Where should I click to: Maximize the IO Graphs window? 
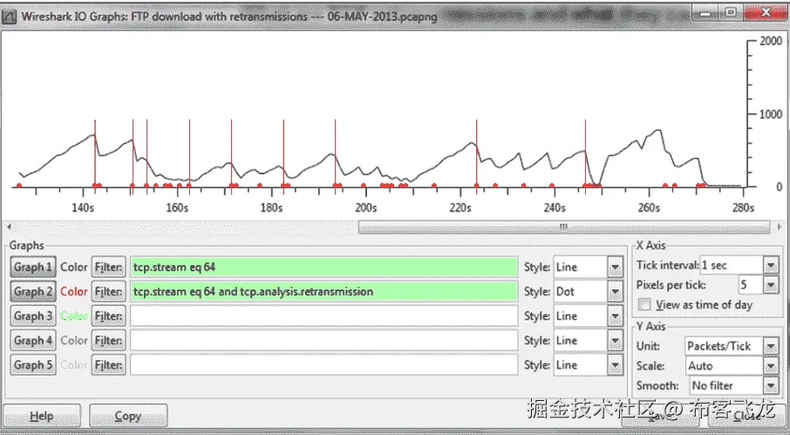pos(731,12)
